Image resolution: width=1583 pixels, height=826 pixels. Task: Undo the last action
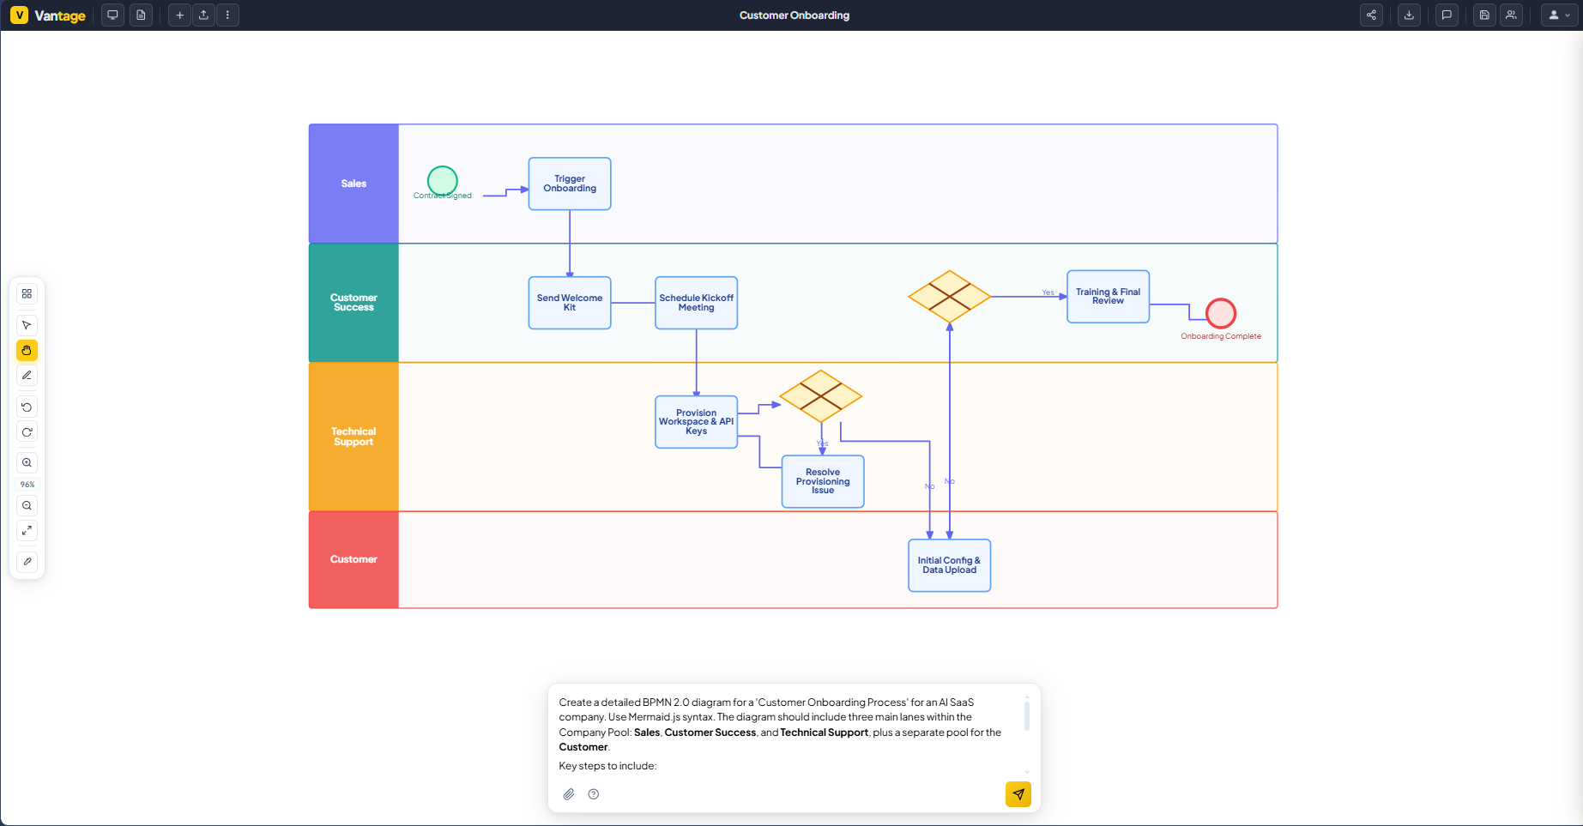[27, 407]
